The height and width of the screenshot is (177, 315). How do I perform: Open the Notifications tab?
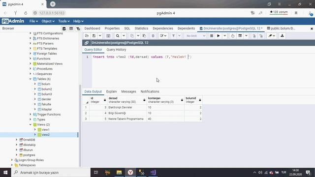150,91
